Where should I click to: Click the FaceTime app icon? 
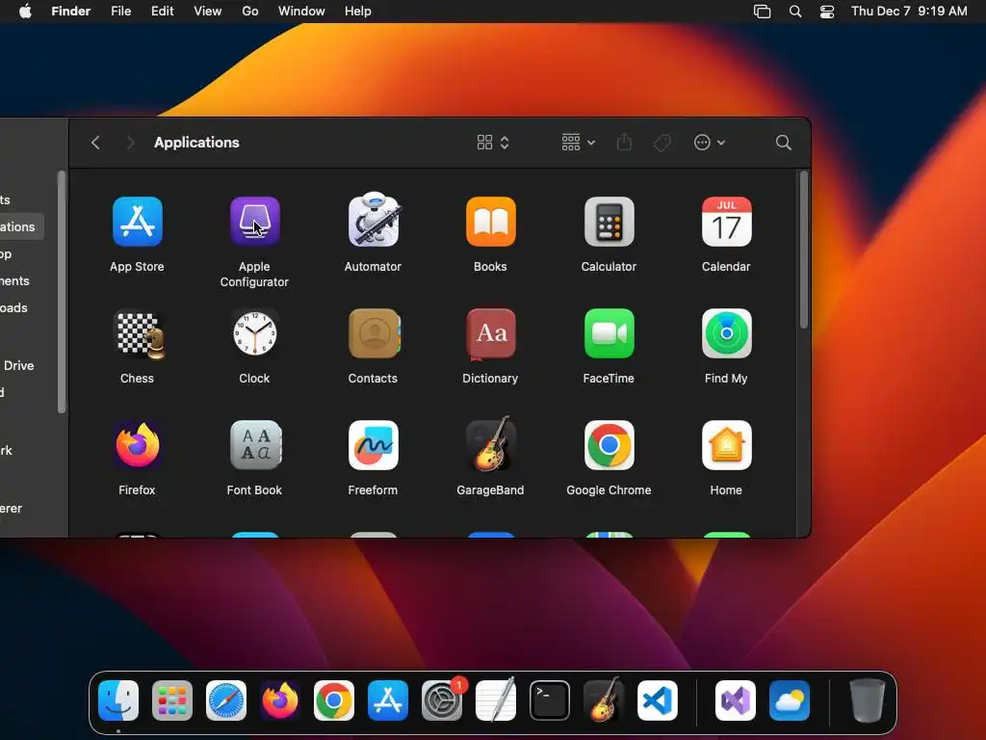tap(609, 333)
